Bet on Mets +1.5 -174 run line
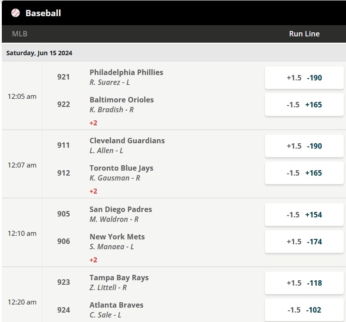This screenshot has width=346, height=322. [x=304, y=242]
